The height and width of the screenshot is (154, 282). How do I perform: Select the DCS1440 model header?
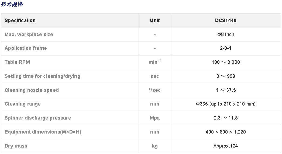[x=226, y=20]
